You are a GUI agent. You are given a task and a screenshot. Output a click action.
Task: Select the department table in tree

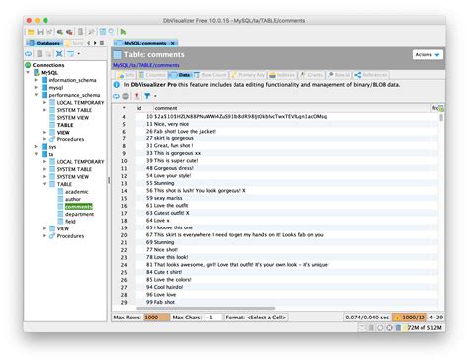79,214
